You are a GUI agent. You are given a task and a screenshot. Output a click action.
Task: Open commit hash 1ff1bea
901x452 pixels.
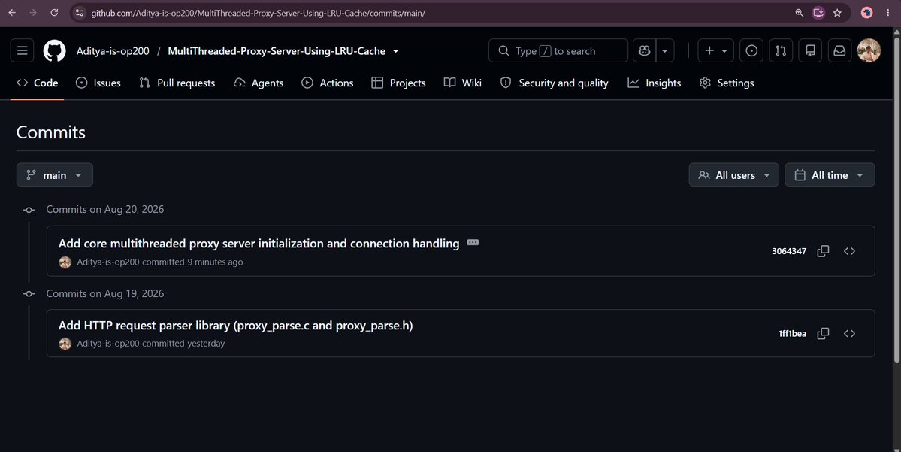click(x=792, y=333)
